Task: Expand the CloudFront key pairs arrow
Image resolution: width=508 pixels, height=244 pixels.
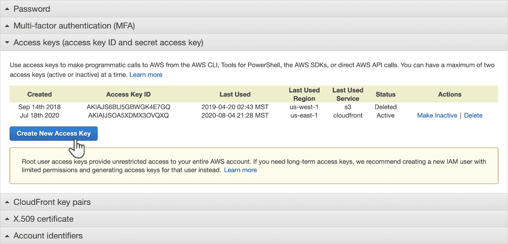Action: coord(7,202)
